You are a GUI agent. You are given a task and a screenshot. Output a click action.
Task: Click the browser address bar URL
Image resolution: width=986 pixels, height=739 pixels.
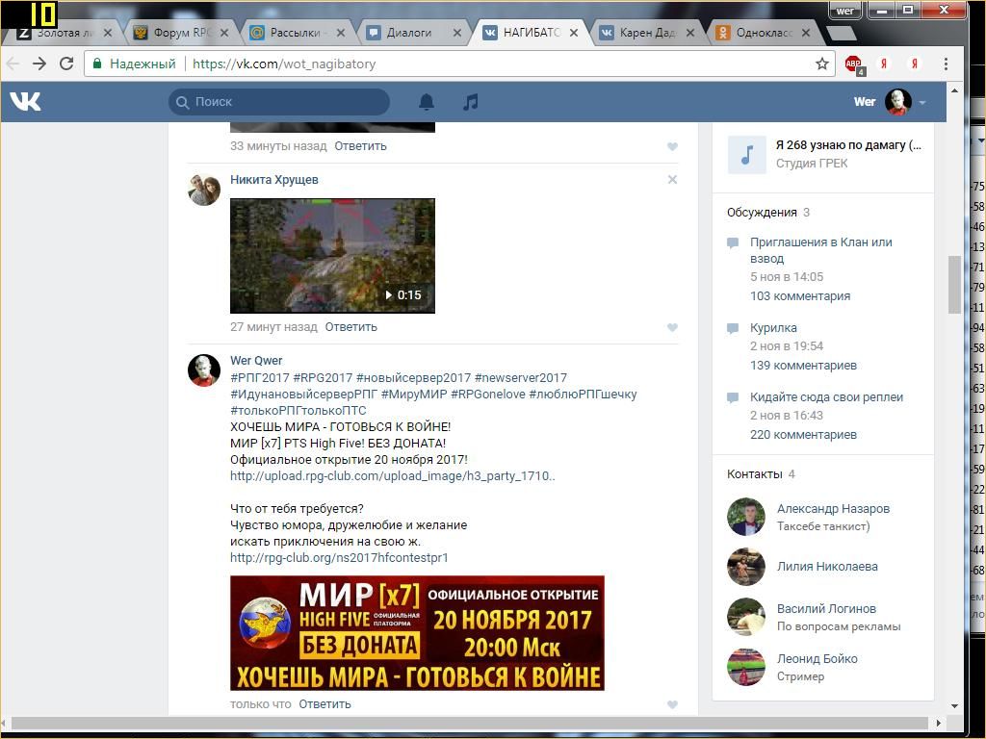click(x=284, y=64)
